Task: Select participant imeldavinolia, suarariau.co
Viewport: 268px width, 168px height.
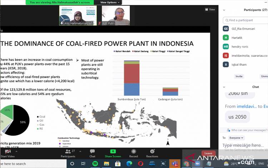Action: (249, 56)
